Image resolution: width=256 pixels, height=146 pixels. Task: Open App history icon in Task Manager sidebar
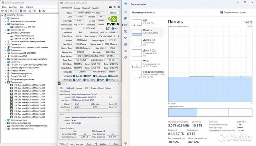pos(126,32)
